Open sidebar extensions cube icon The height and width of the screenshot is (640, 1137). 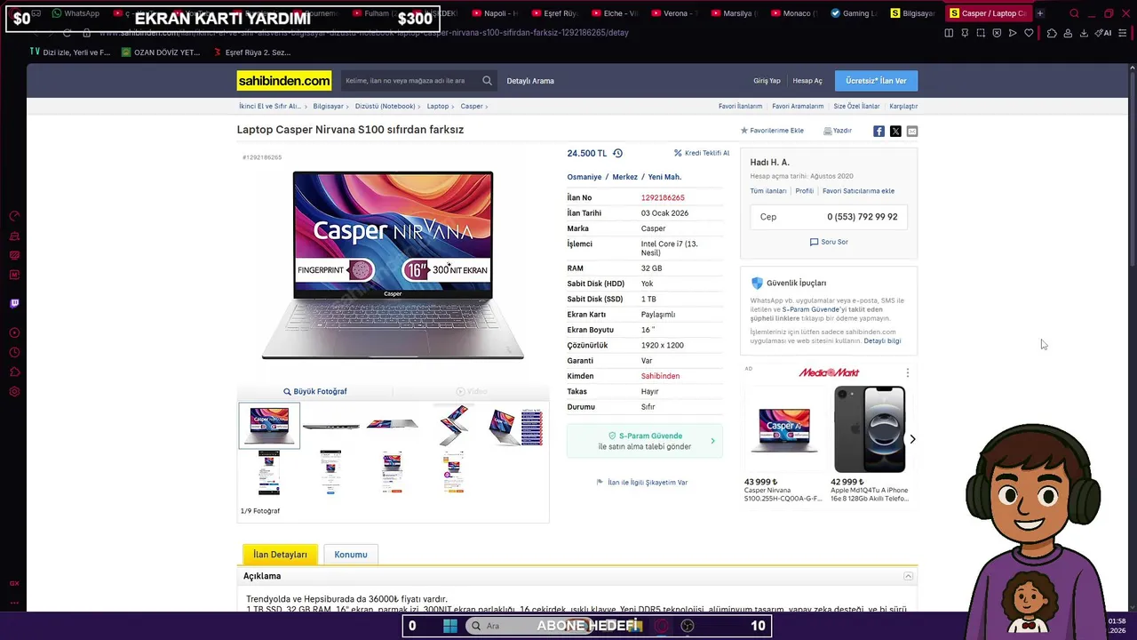[14, 372]
